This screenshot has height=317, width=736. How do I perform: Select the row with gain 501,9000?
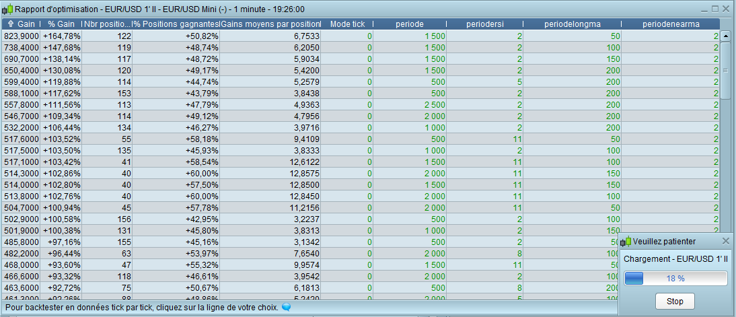[x=361, y=230]
